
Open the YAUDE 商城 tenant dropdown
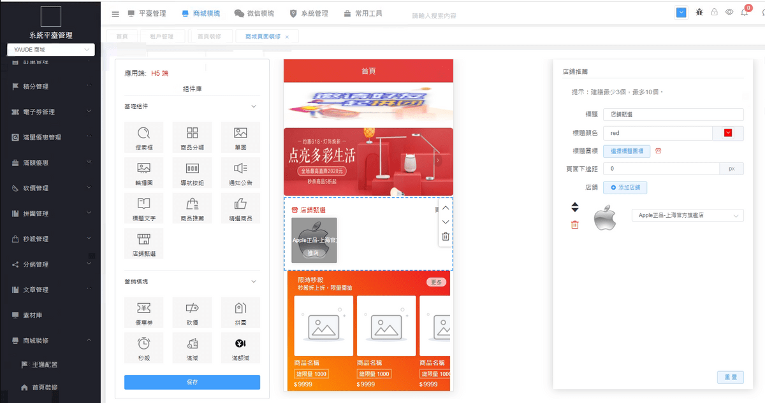pyautogui.click(x=51, y=50)
